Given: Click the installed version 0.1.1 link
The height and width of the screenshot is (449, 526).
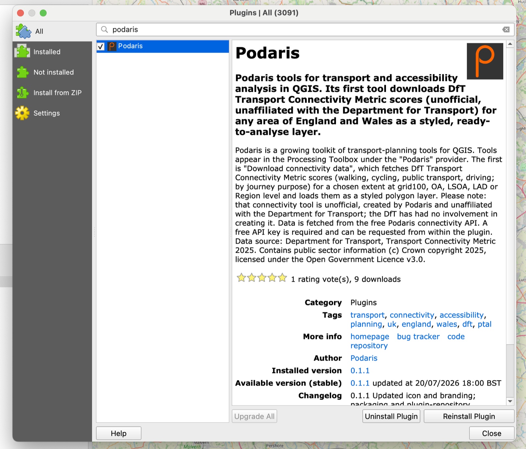Looking at the screenshot, I should click(x=360, y=370).
